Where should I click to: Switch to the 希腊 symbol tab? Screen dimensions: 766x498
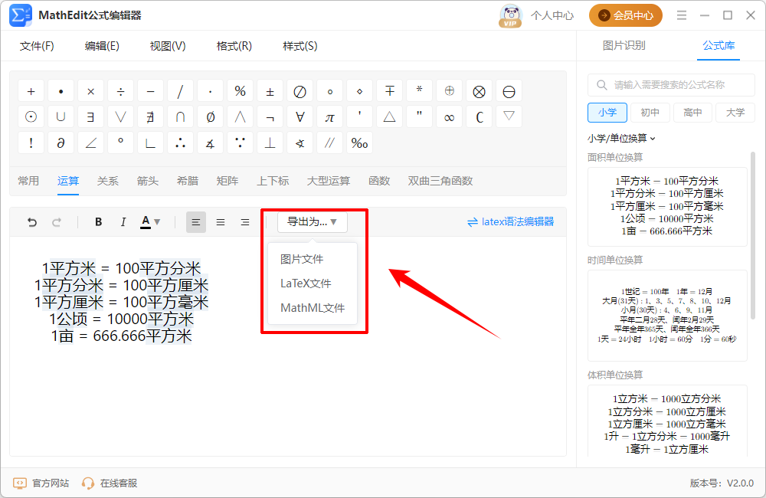coord(188,181)
